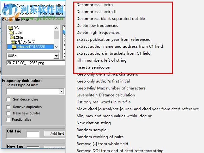Click the drive icon in drive selector
This screenshot has height=153, width=204.
click(x=11, y=56)
